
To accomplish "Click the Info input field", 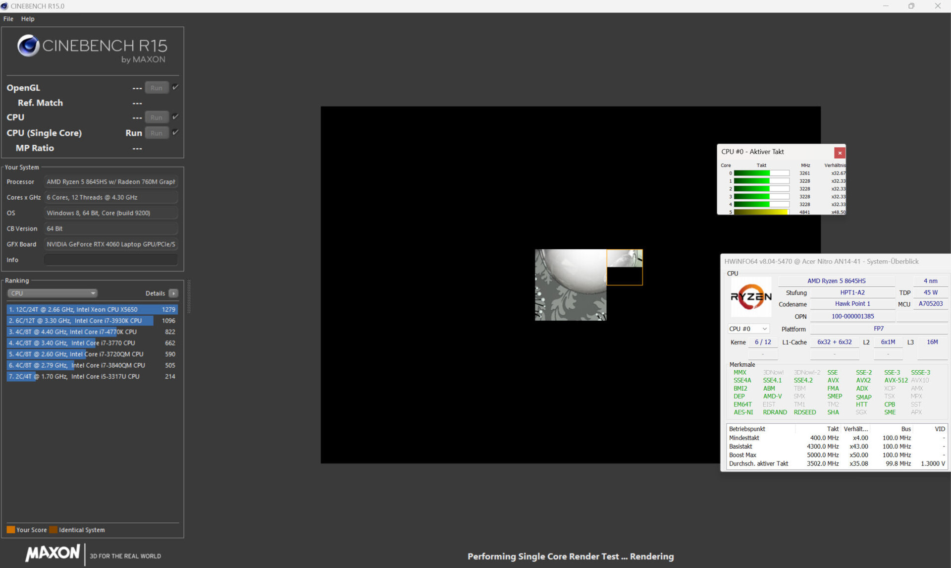I will (x=111, y=260).
